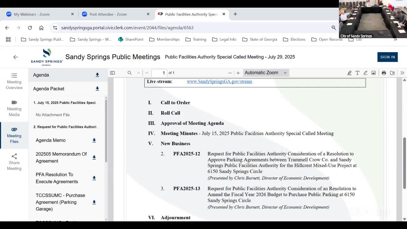Click the PDF viewer vertical scrollbar
407x229 pixels.
click(x=404, y=163)
